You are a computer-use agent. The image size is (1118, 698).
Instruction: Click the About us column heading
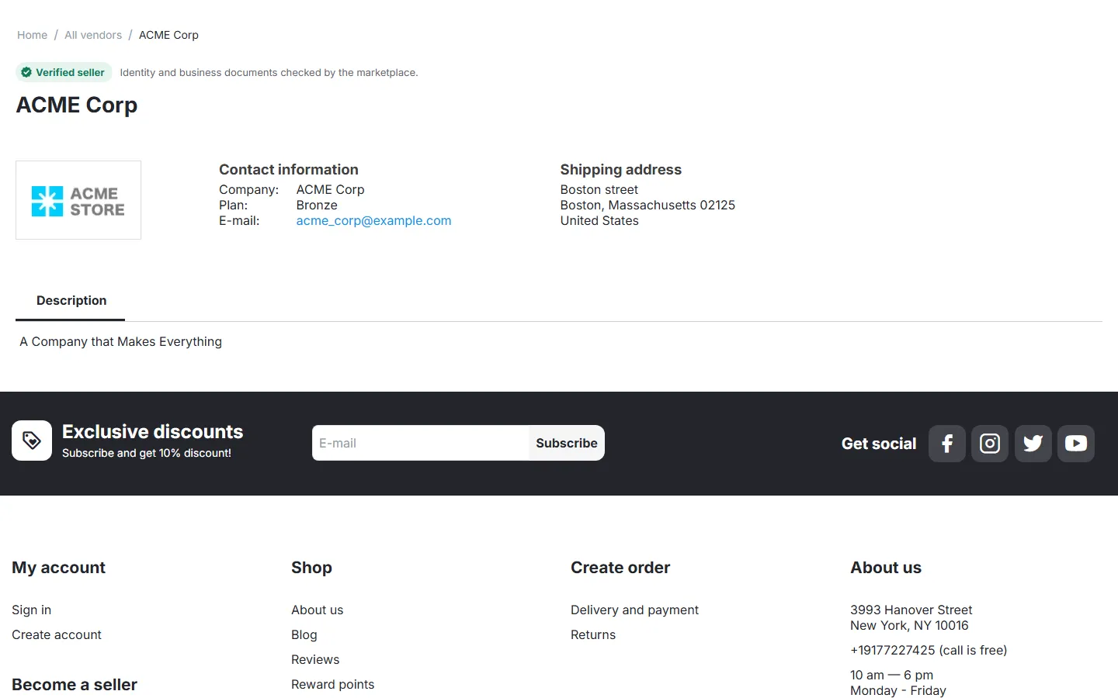click(886, 568)
